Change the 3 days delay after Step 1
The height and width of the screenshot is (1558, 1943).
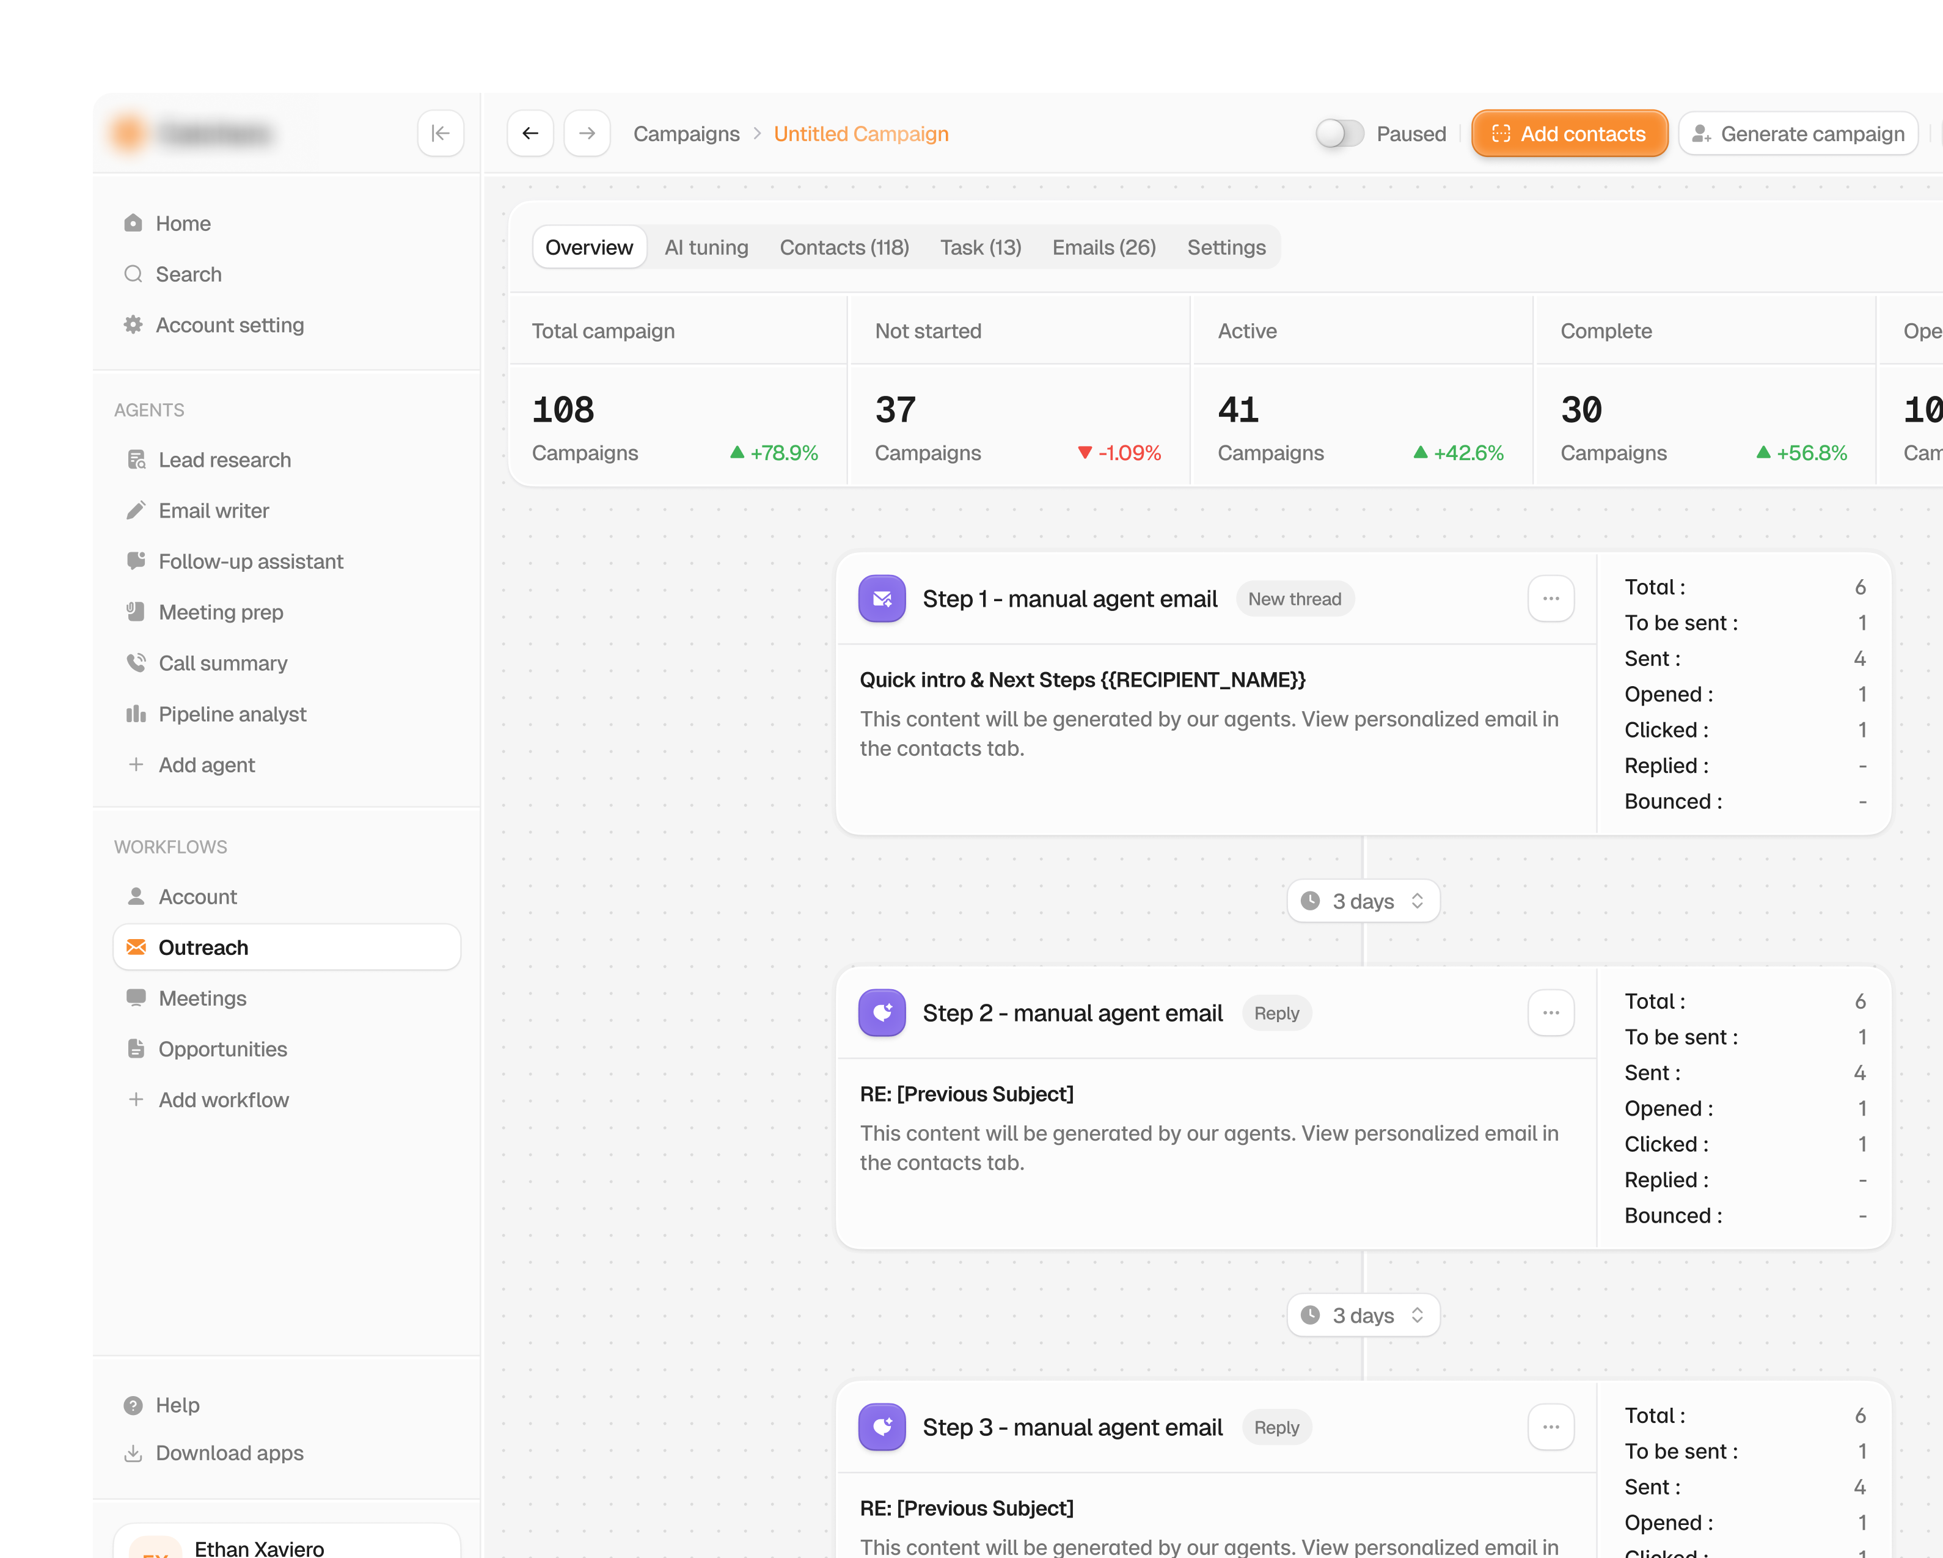[x=1363, y=901]
